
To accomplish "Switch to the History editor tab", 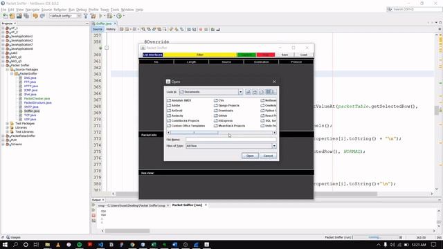I will pyautogui.click(x=111, y=29).
